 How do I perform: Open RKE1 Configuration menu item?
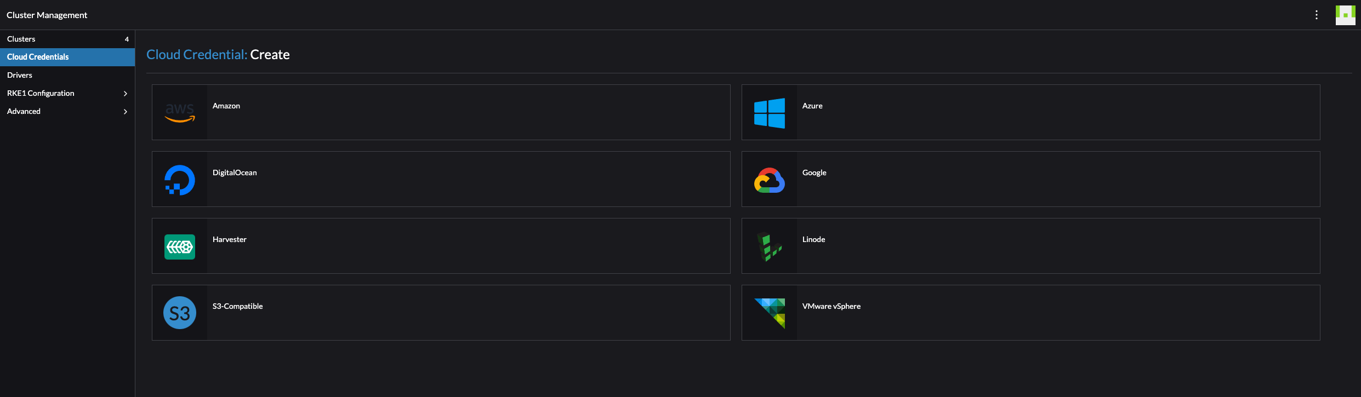point(67,93)
